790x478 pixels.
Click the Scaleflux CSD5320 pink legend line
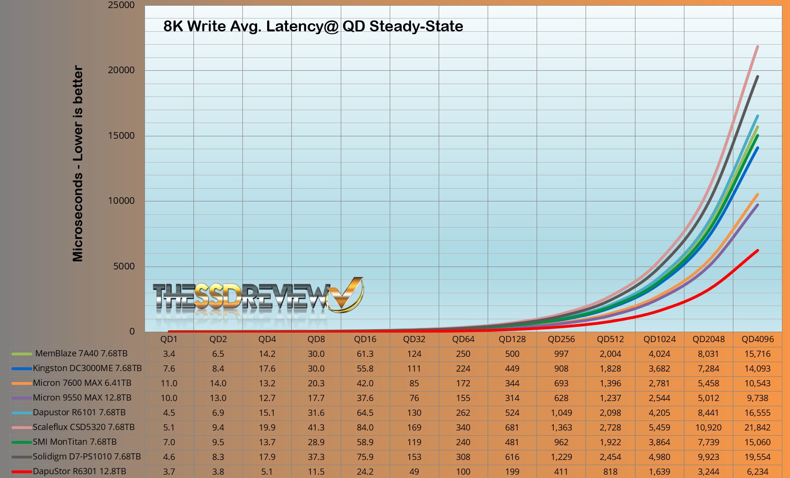click(21, 428)
